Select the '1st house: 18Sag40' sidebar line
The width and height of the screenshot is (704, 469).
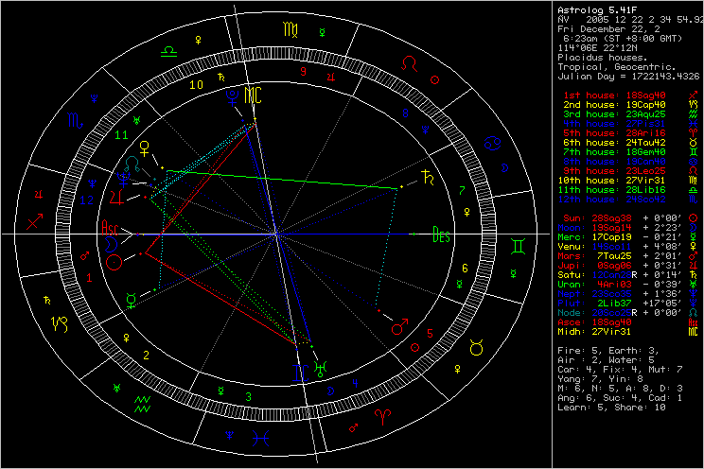602,96
